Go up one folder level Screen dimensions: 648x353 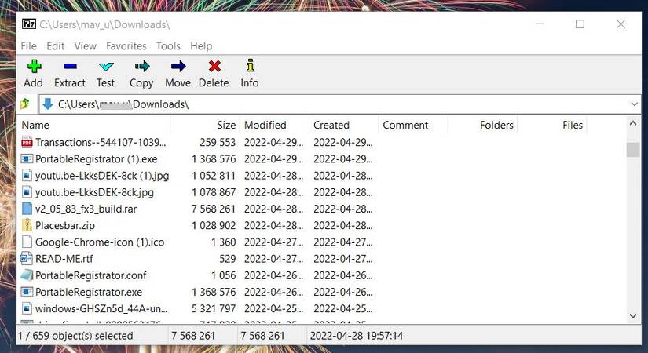(25, 104)
